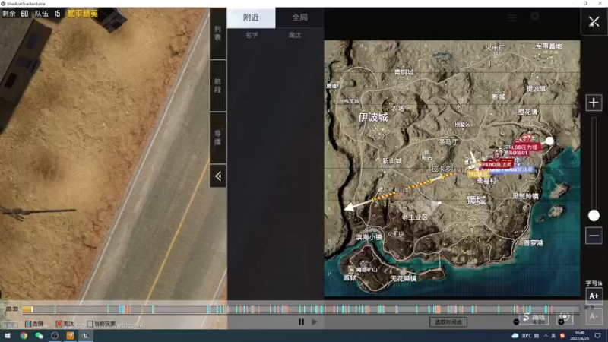Pause the replay playback
Viewport: 608px width, 342px height.
(301, 321)
